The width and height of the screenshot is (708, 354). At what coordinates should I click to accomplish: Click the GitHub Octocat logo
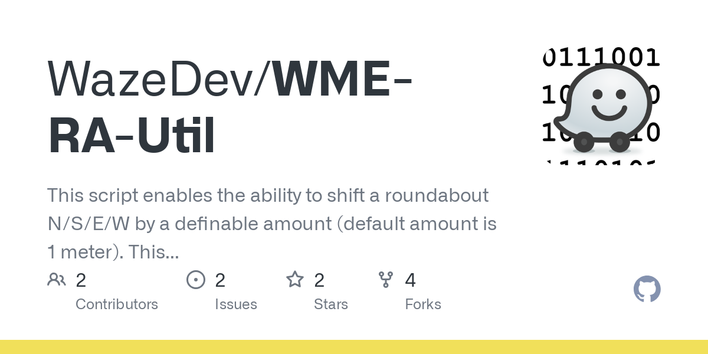pos(647,290)
